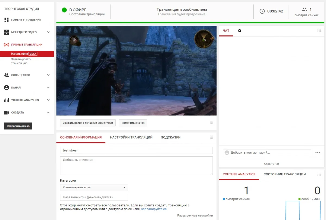The height and width of the screenshot is (220, 326).
Task: Open Прямые трансляции menu item
Action: pos(27,45)
